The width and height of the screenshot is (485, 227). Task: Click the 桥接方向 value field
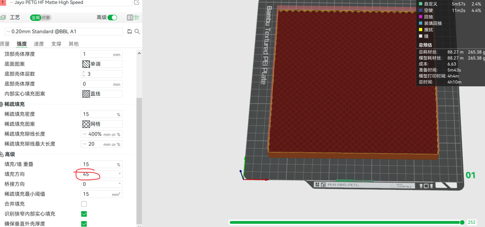(101, 184)
